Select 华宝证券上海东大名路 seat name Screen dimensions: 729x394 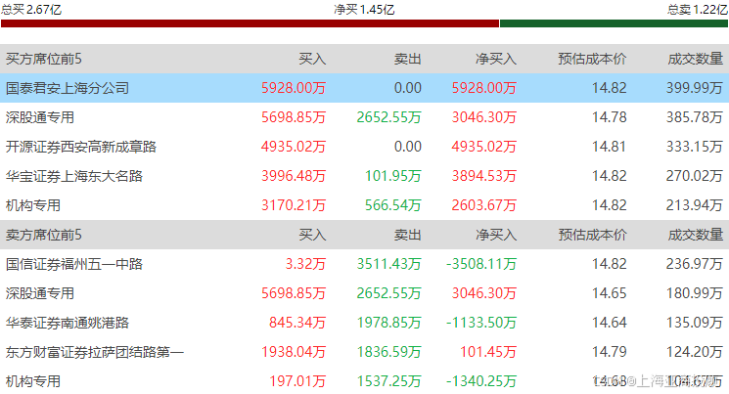point(74,176)
